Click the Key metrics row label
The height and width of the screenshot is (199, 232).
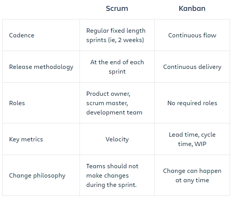[x=26, y=139]
